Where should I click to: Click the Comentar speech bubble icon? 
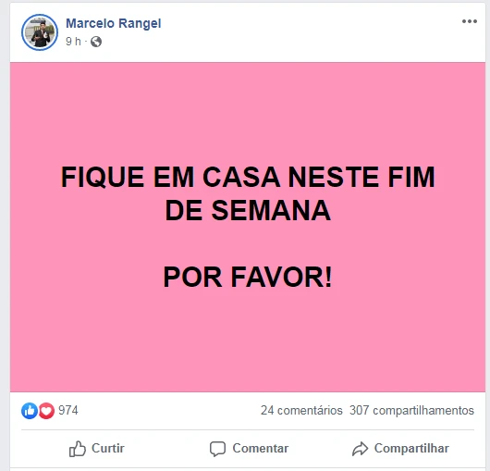[217, 449]
